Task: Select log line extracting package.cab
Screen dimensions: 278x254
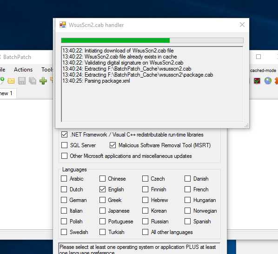Action: 138,75
